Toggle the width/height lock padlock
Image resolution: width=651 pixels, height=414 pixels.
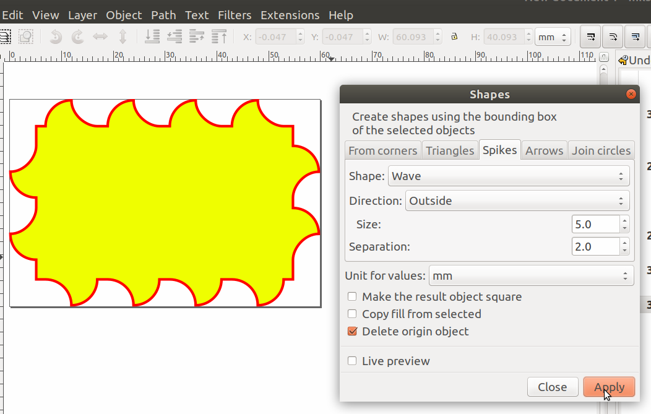pos(454,37)
